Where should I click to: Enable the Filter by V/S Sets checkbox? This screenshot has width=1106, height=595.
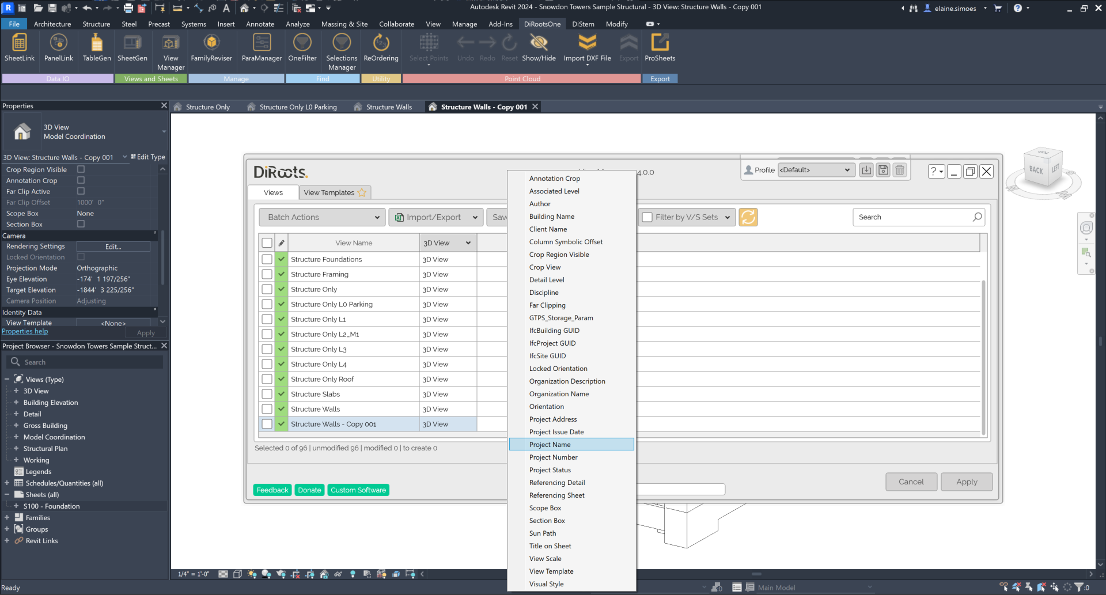tap(647, 217)
